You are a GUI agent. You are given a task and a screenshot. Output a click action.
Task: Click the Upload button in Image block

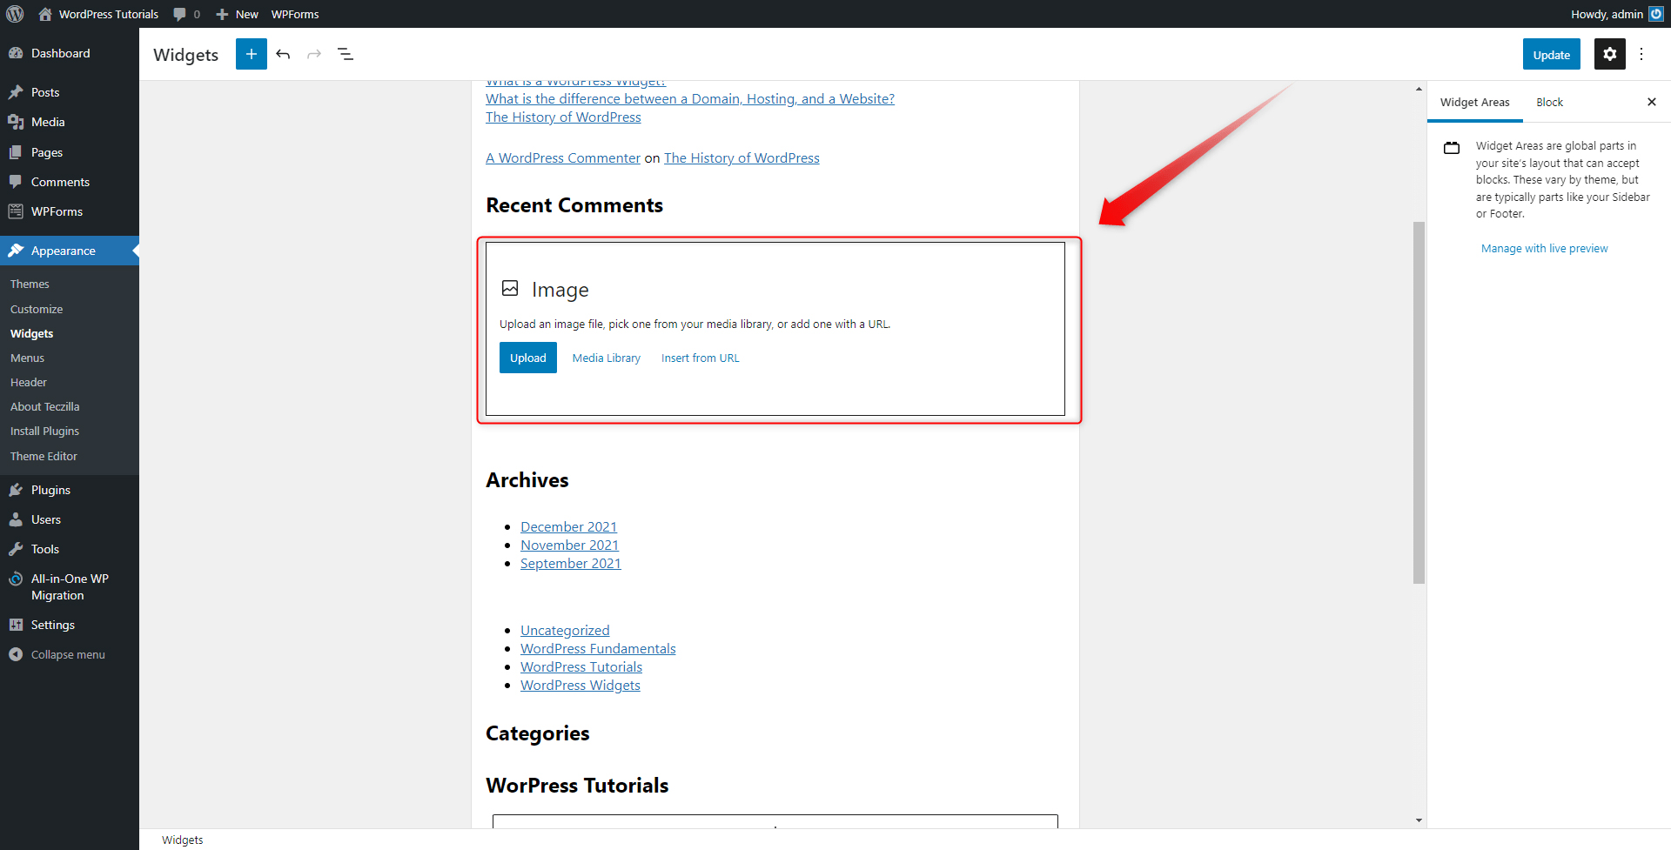click(527, 358)
